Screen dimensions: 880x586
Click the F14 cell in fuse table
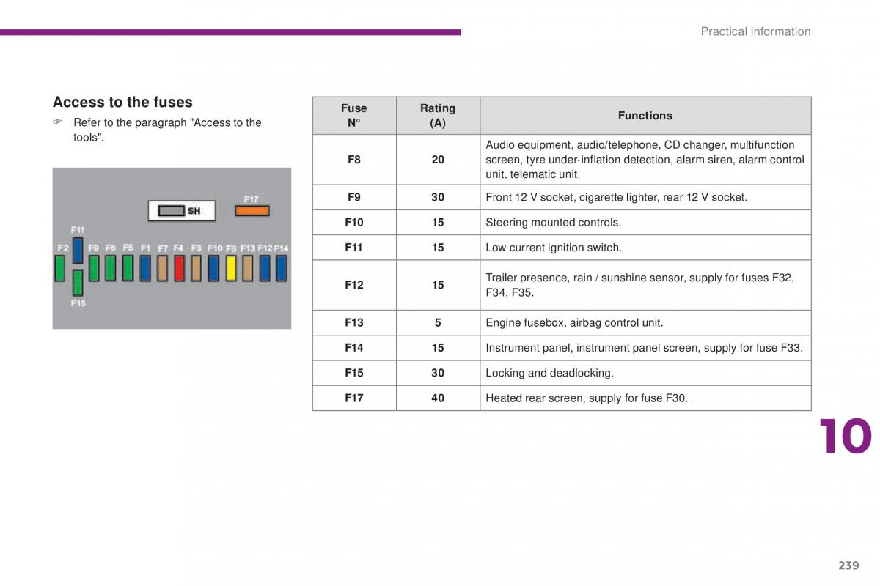[354, 348]
